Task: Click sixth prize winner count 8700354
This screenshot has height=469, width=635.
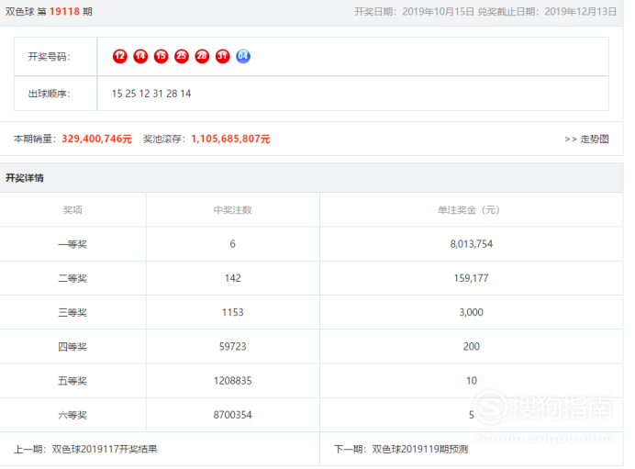Action: pyautogui.click(x=233, y=415)
